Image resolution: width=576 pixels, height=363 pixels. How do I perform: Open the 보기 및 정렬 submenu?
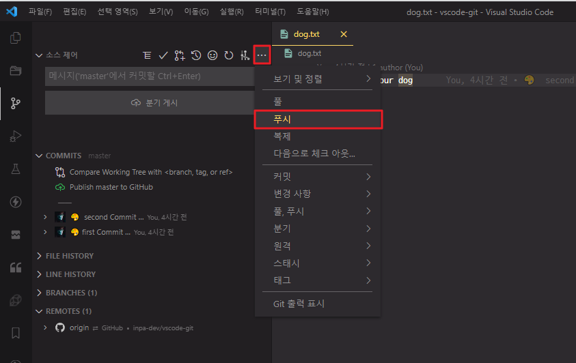318,79
